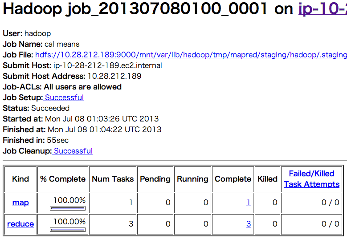Screen dimensions: 347x239
Task: Click map row Running value 0
Action: pyautogui.click(x=206, y=203)
